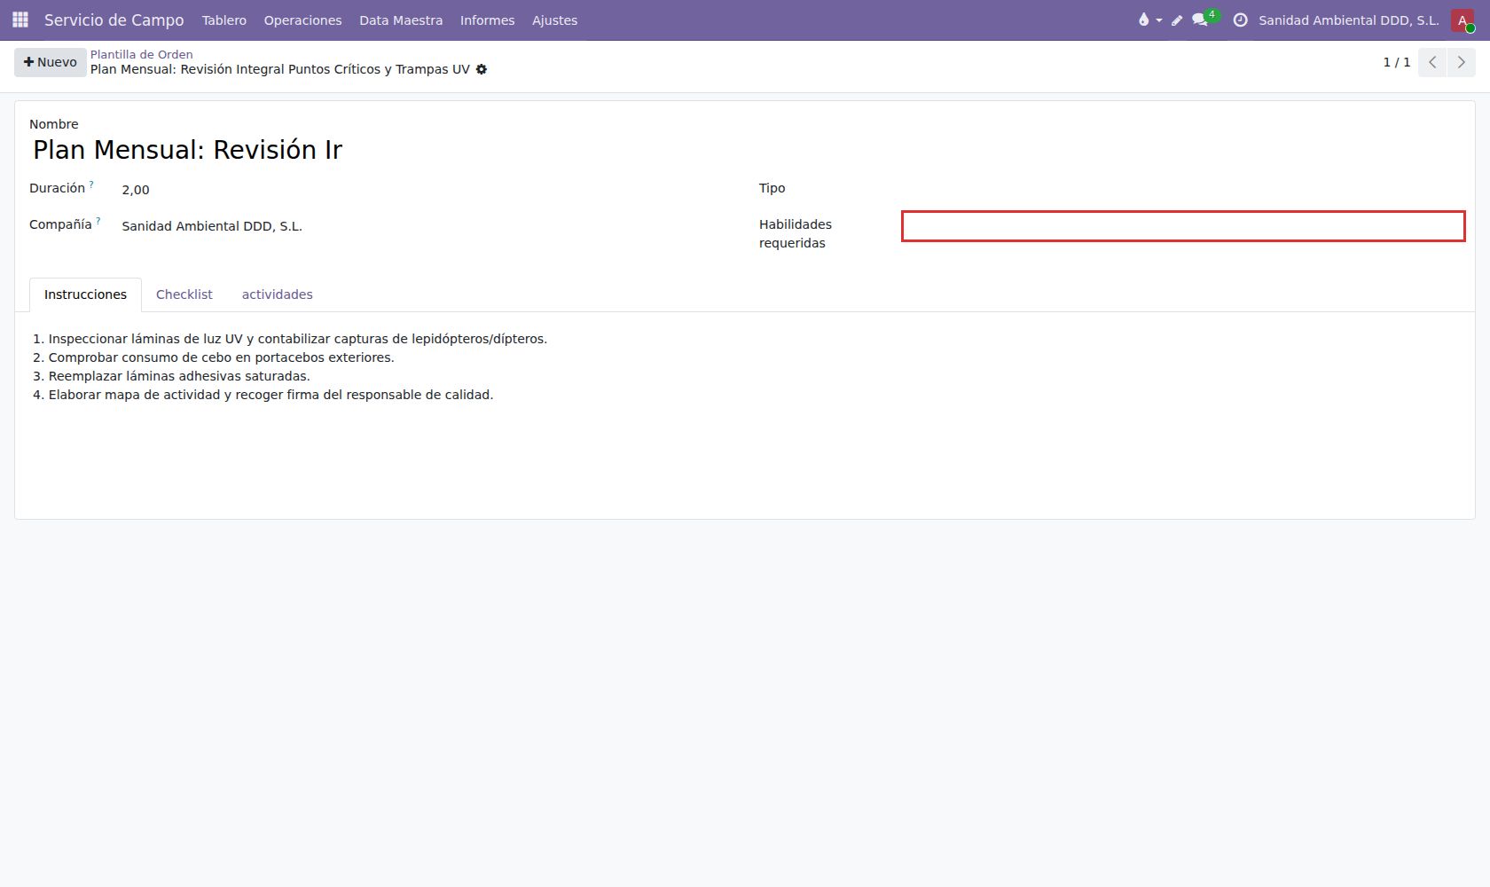Click the Nuevo button

click(51, 62)
